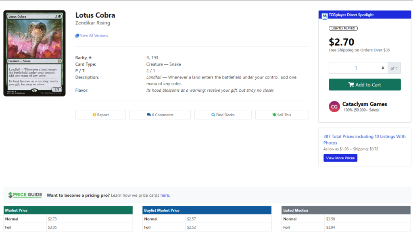Viewport: 413px width, 233px height.
Task: Add the card to cart
Action: click(x=365, y=85)
